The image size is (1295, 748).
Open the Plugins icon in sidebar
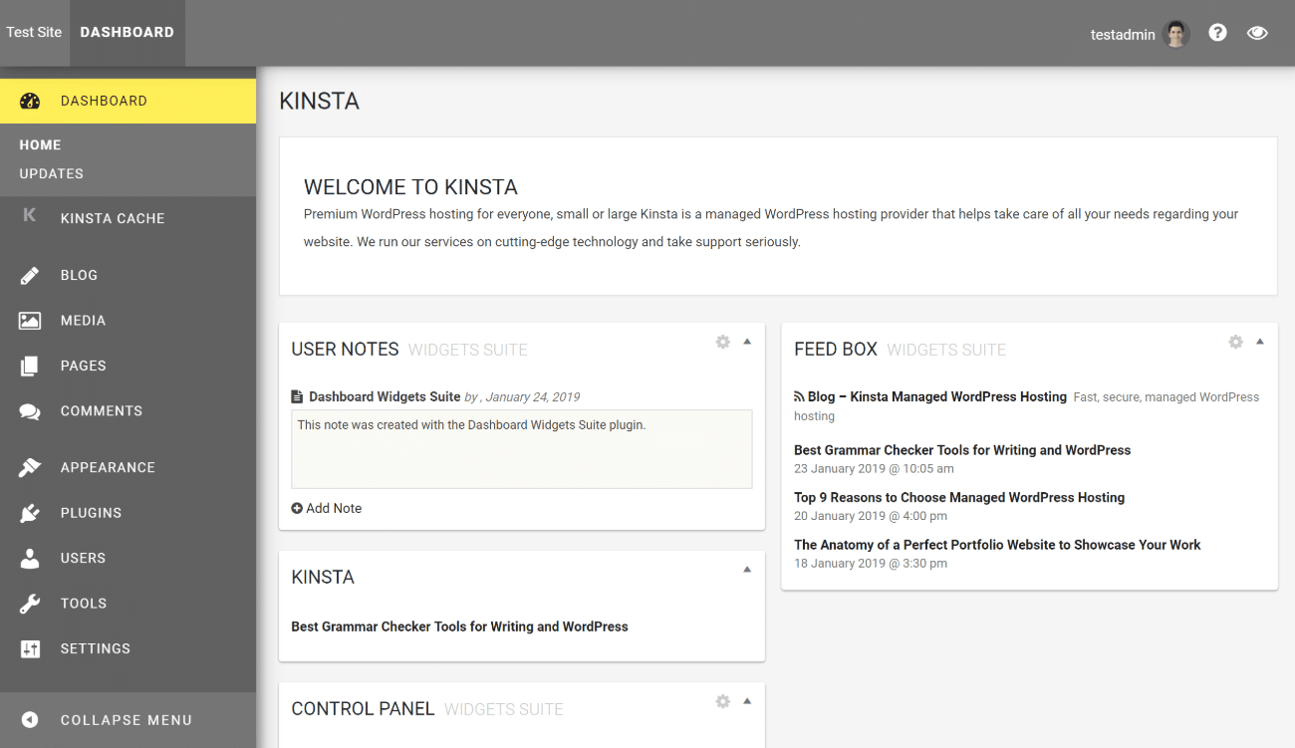[x=29, y=512]
